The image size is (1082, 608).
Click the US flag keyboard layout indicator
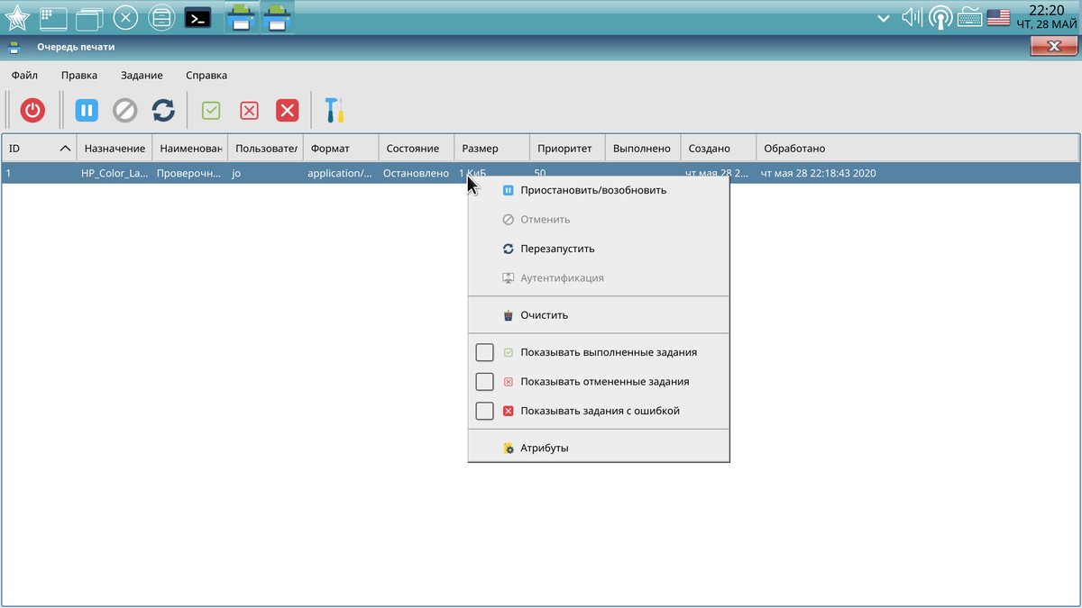tap(998, 17)
